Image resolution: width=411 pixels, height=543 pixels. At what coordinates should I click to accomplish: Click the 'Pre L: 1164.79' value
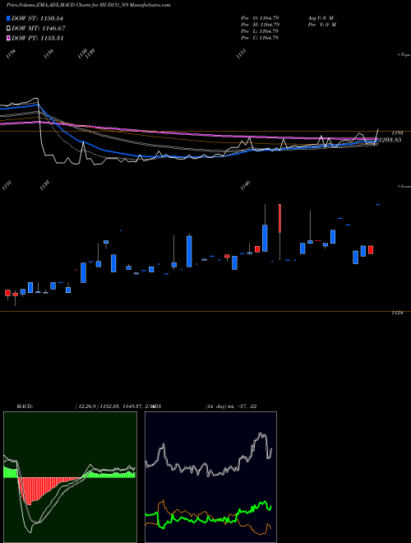click(x=260, y=31)
